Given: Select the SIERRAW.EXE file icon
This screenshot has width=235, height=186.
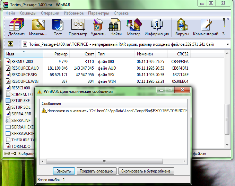Looking at the screenshot, I should [8, 133].
